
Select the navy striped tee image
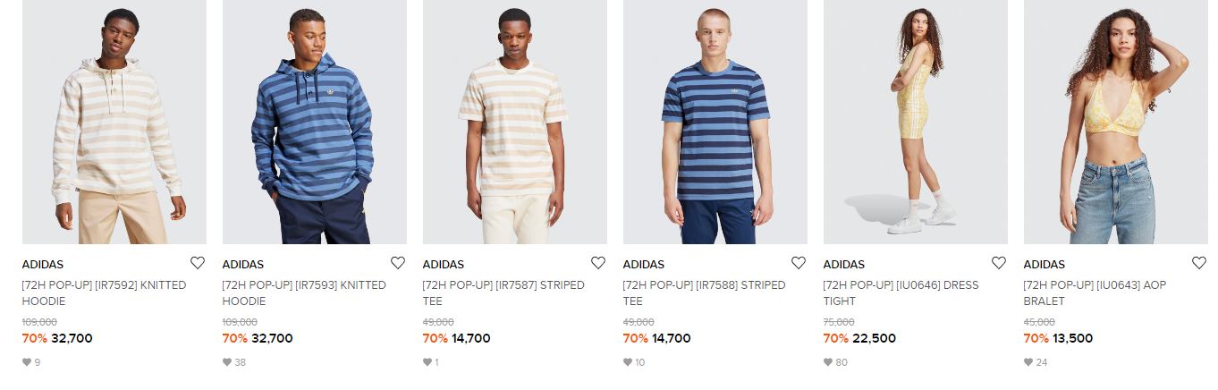715,122
